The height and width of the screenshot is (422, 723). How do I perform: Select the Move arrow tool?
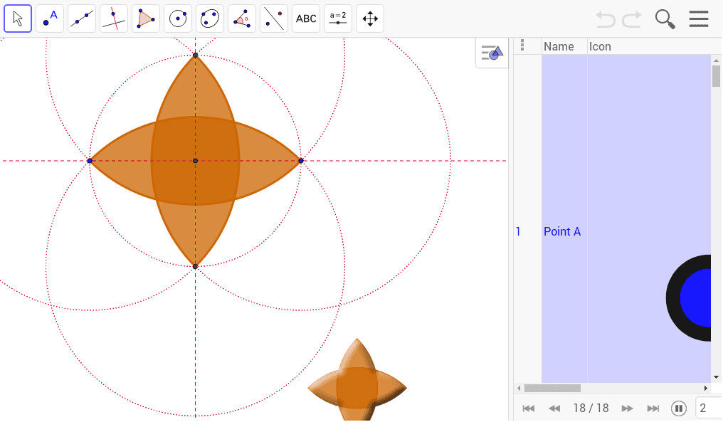click(x=18, y=19)
